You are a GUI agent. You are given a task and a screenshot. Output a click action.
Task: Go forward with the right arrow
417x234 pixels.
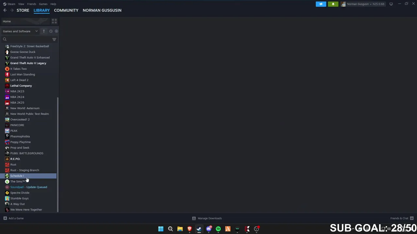(12, 10)
